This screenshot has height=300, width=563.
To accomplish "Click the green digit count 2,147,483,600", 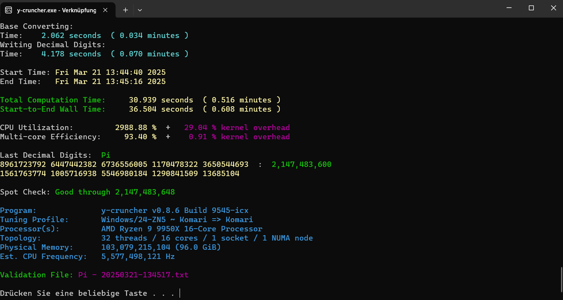I will click(301, 165).
